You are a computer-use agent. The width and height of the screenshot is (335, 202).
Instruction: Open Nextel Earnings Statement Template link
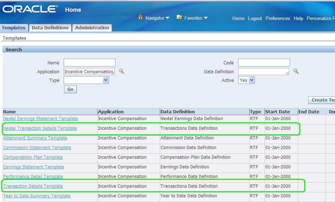(41, 119)
